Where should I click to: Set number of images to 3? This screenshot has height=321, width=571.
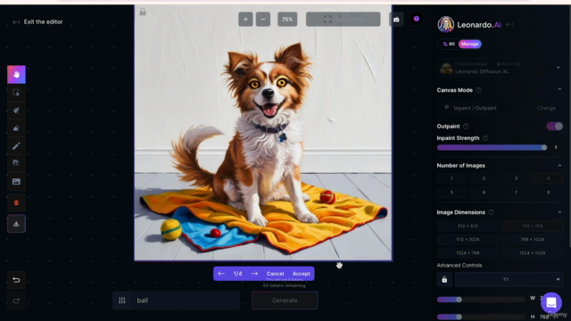pos(516,178)
